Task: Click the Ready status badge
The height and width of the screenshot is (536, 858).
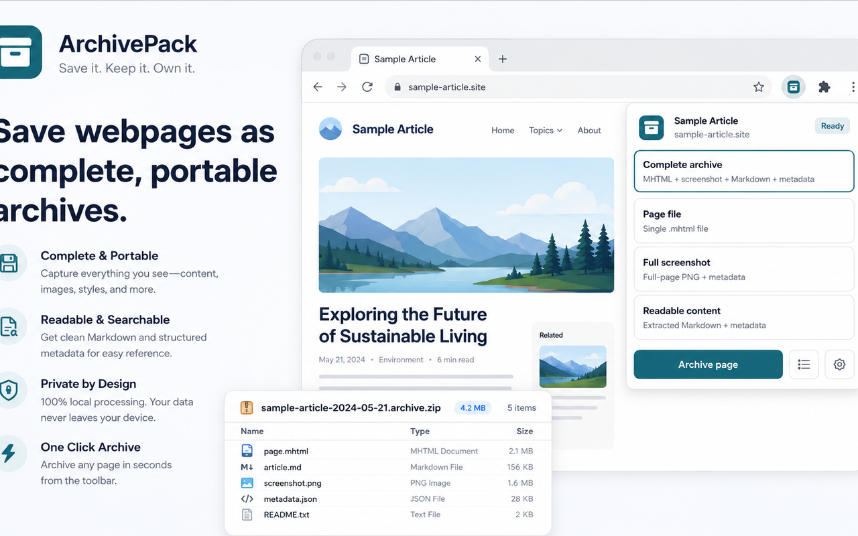Action: tap(833, 126)
